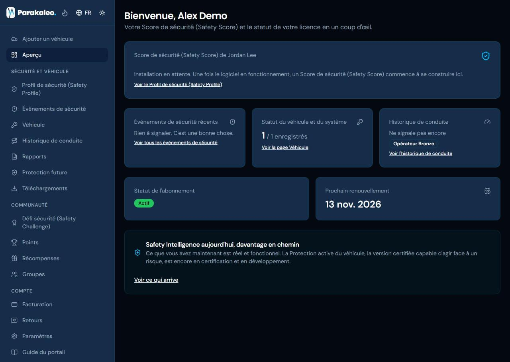Open the FR language selector
Screen dimensions: 510x362
84,13
